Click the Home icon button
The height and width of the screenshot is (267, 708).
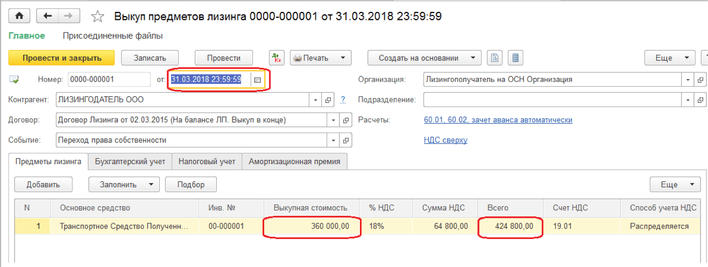[x=19, y=16]
